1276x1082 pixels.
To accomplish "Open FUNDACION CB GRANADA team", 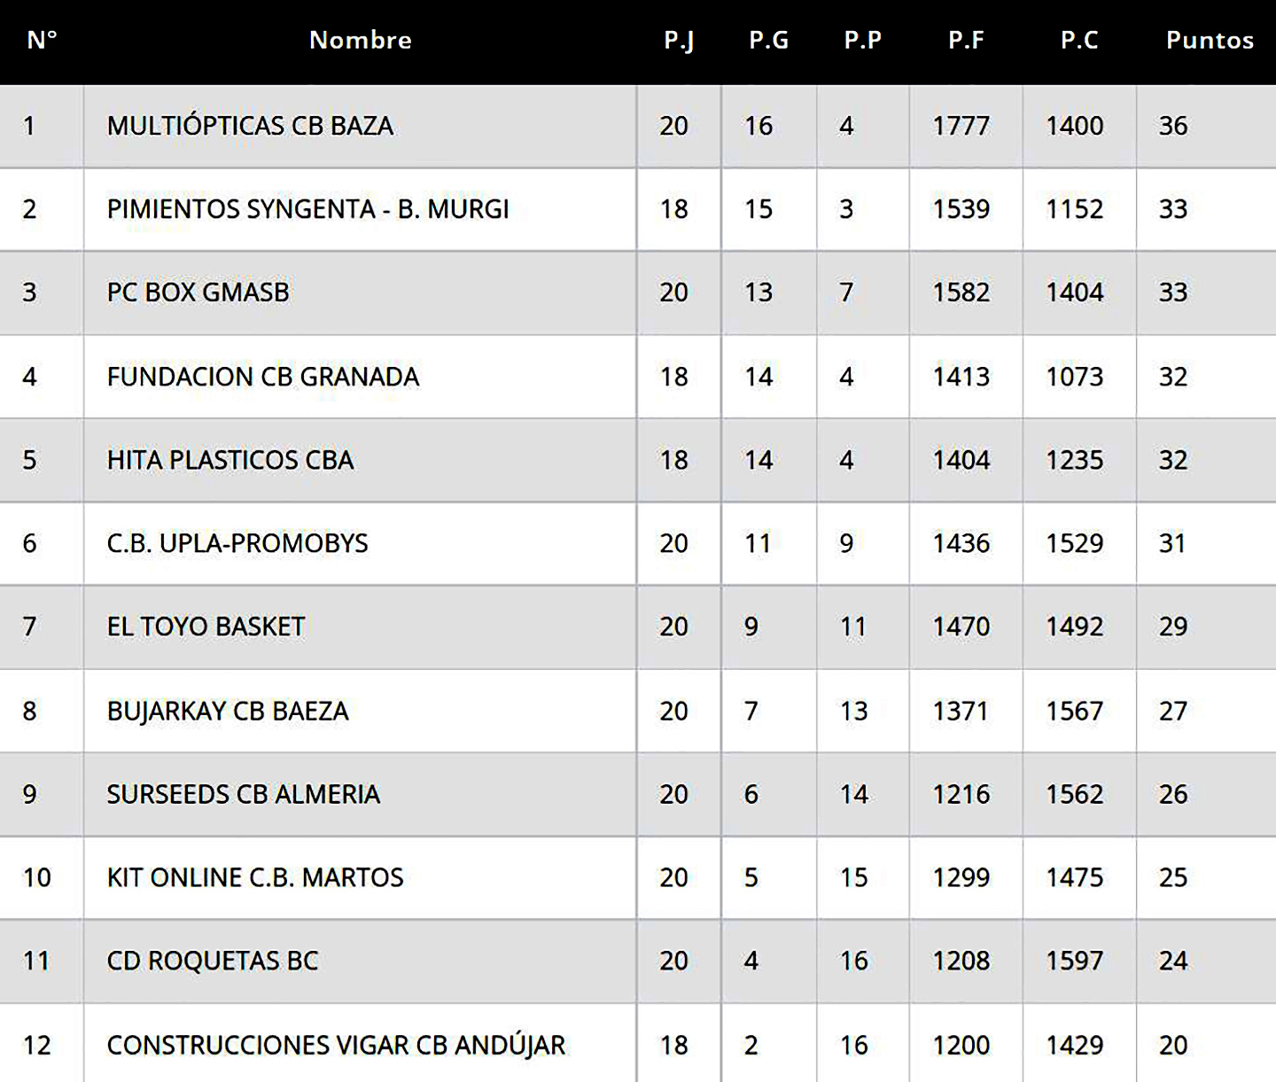I will 262,377.
